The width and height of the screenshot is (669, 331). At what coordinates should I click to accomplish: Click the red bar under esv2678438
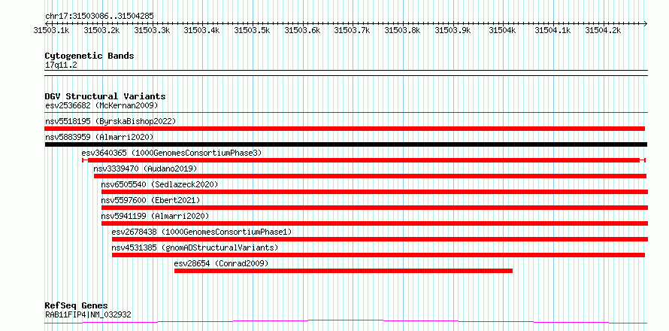click(380, 239)
